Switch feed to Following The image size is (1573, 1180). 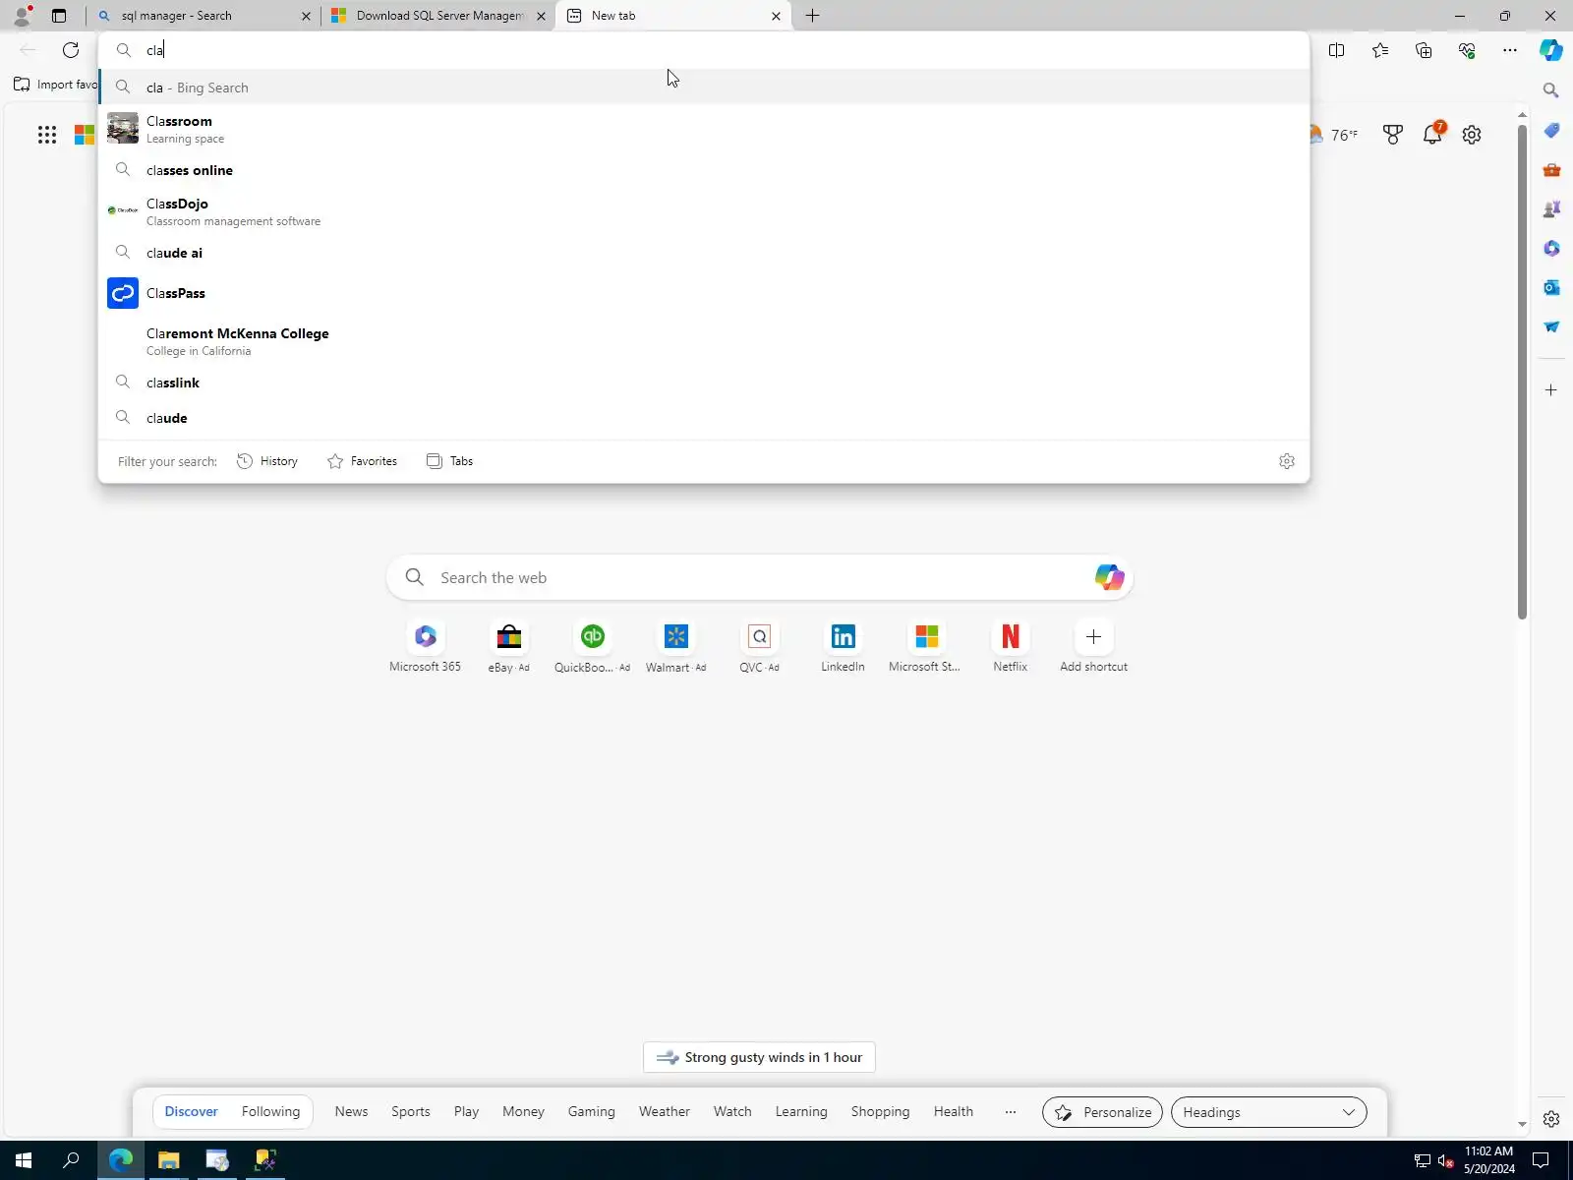coord(270,1111)
